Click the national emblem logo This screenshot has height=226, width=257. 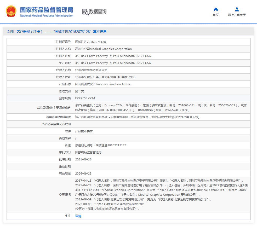pyautogui.click(x=11, y=11)
